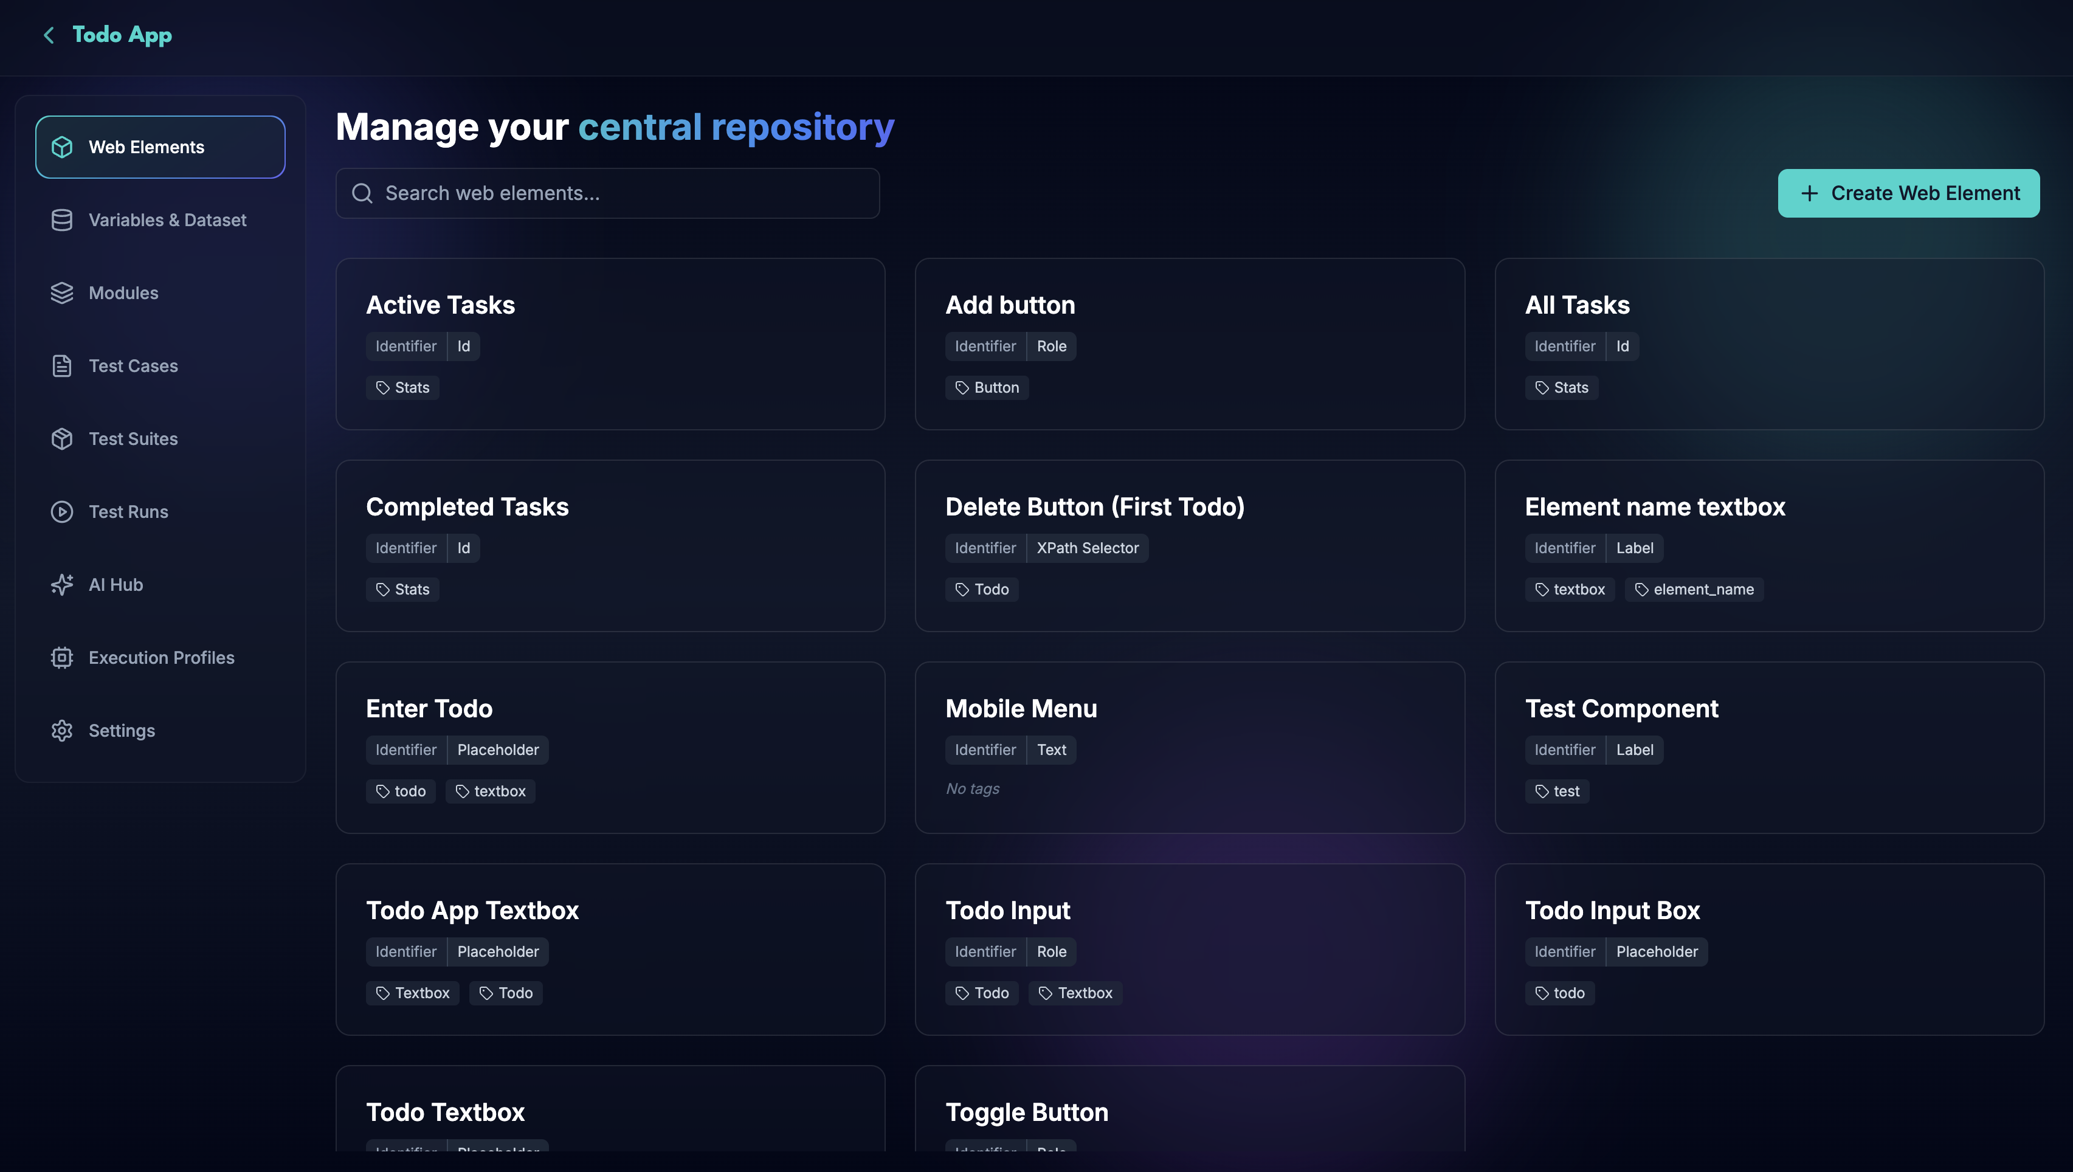This screenshot has height=1172, width=2073.
Task: Click the No tags label in Mobile Menu
Action: [972, 789]
